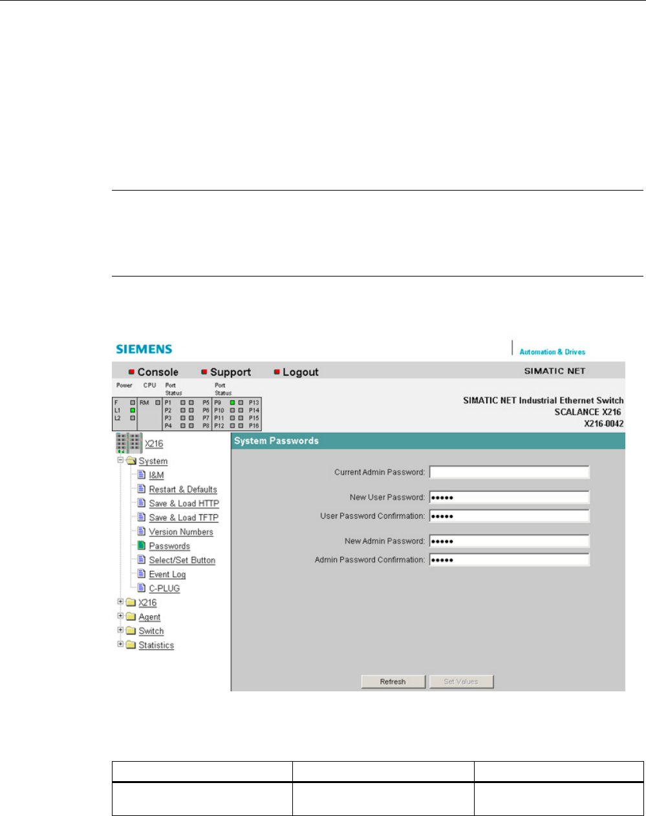The image size is (646, 816).
Task: Focus the User Password Confirmation field
Action: click(510, 516)
